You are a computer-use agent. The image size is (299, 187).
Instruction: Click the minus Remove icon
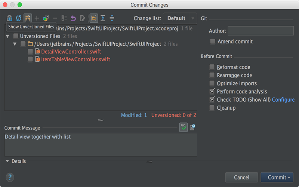pyautogui.click(x=55, y=18)
